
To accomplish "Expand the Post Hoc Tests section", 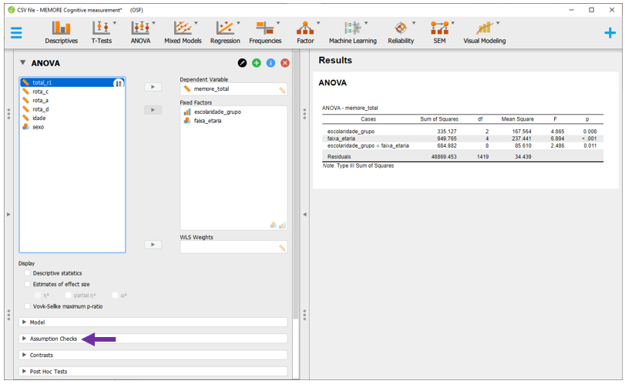I will [x=48, y=371].
